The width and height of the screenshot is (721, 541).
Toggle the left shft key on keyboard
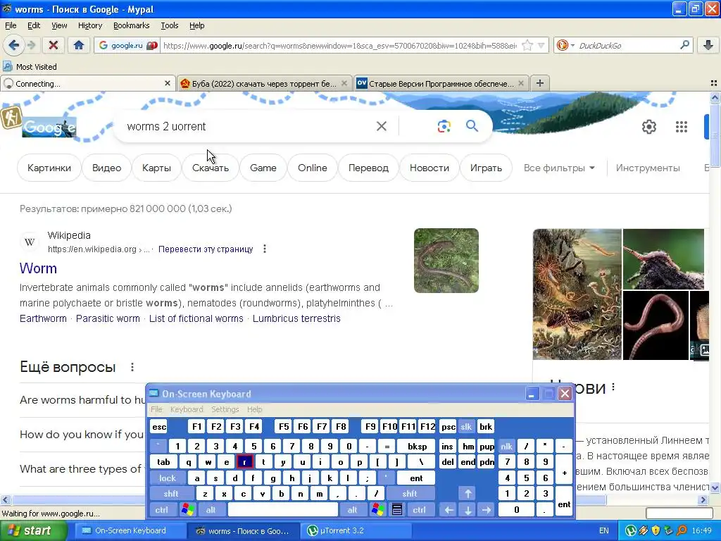171,494
